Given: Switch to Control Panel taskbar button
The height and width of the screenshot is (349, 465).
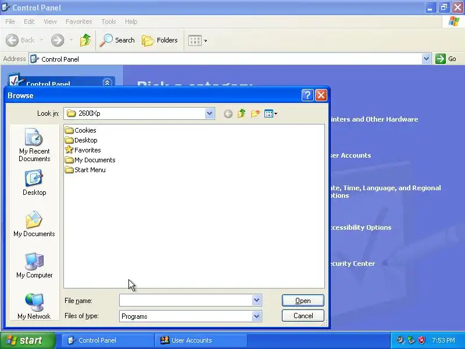Looking at the screenshot, I should click(108, 340).
